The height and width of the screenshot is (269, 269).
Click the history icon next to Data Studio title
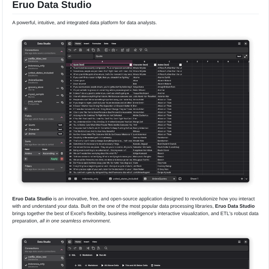point(62,44)
